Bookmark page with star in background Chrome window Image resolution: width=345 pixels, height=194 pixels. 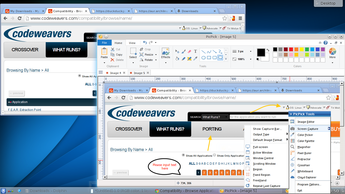[225, 18]
